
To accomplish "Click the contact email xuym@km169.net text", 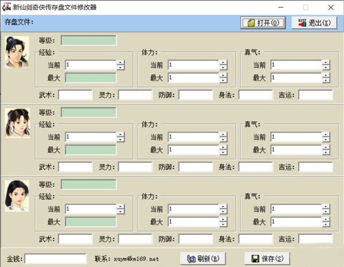I will coord(136,259).
